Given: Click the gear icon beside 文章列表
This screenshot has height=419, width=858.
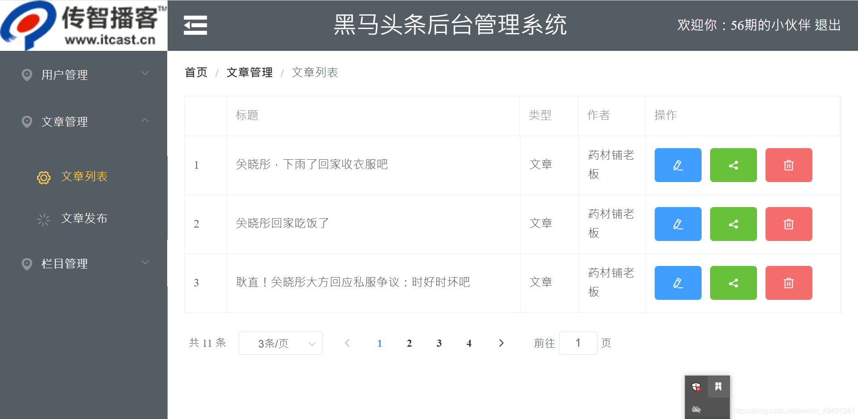Looking at the screenshot, I should tap(43, 177).
